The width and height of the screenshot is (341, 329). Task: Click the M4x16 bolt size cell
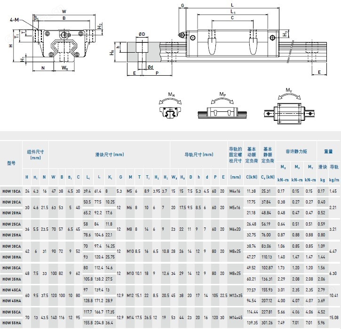pos(235,191)
